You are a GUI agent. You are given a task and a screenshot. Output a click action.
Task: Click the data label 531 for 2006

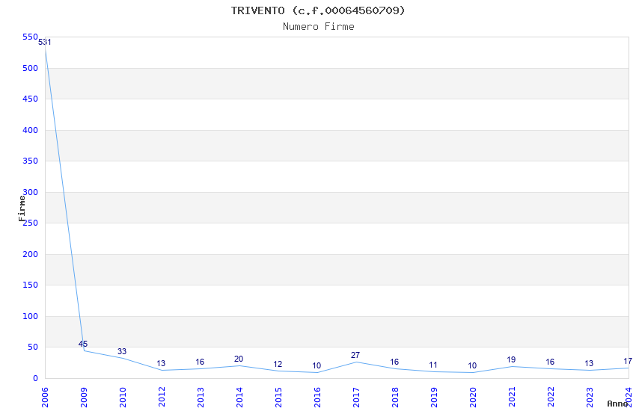(x=45, y=42)
